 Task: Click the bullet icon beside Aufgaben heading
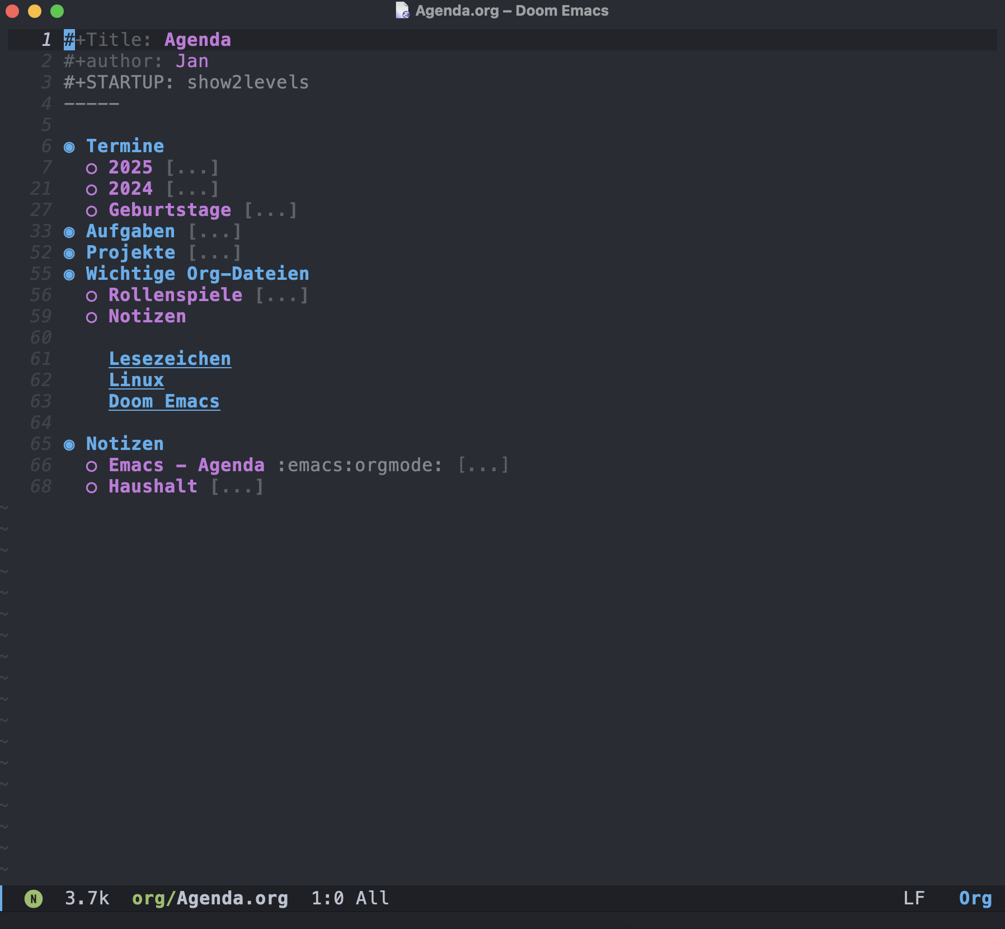69,232
